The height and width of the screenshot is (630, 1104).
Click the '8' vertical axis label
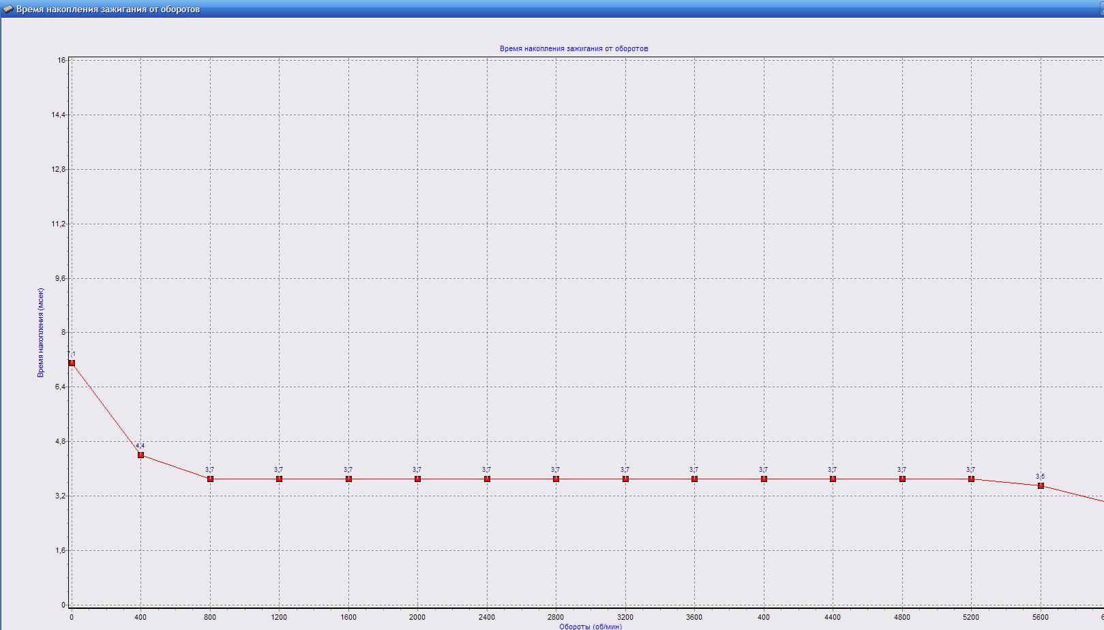click(x=64, y=333)
